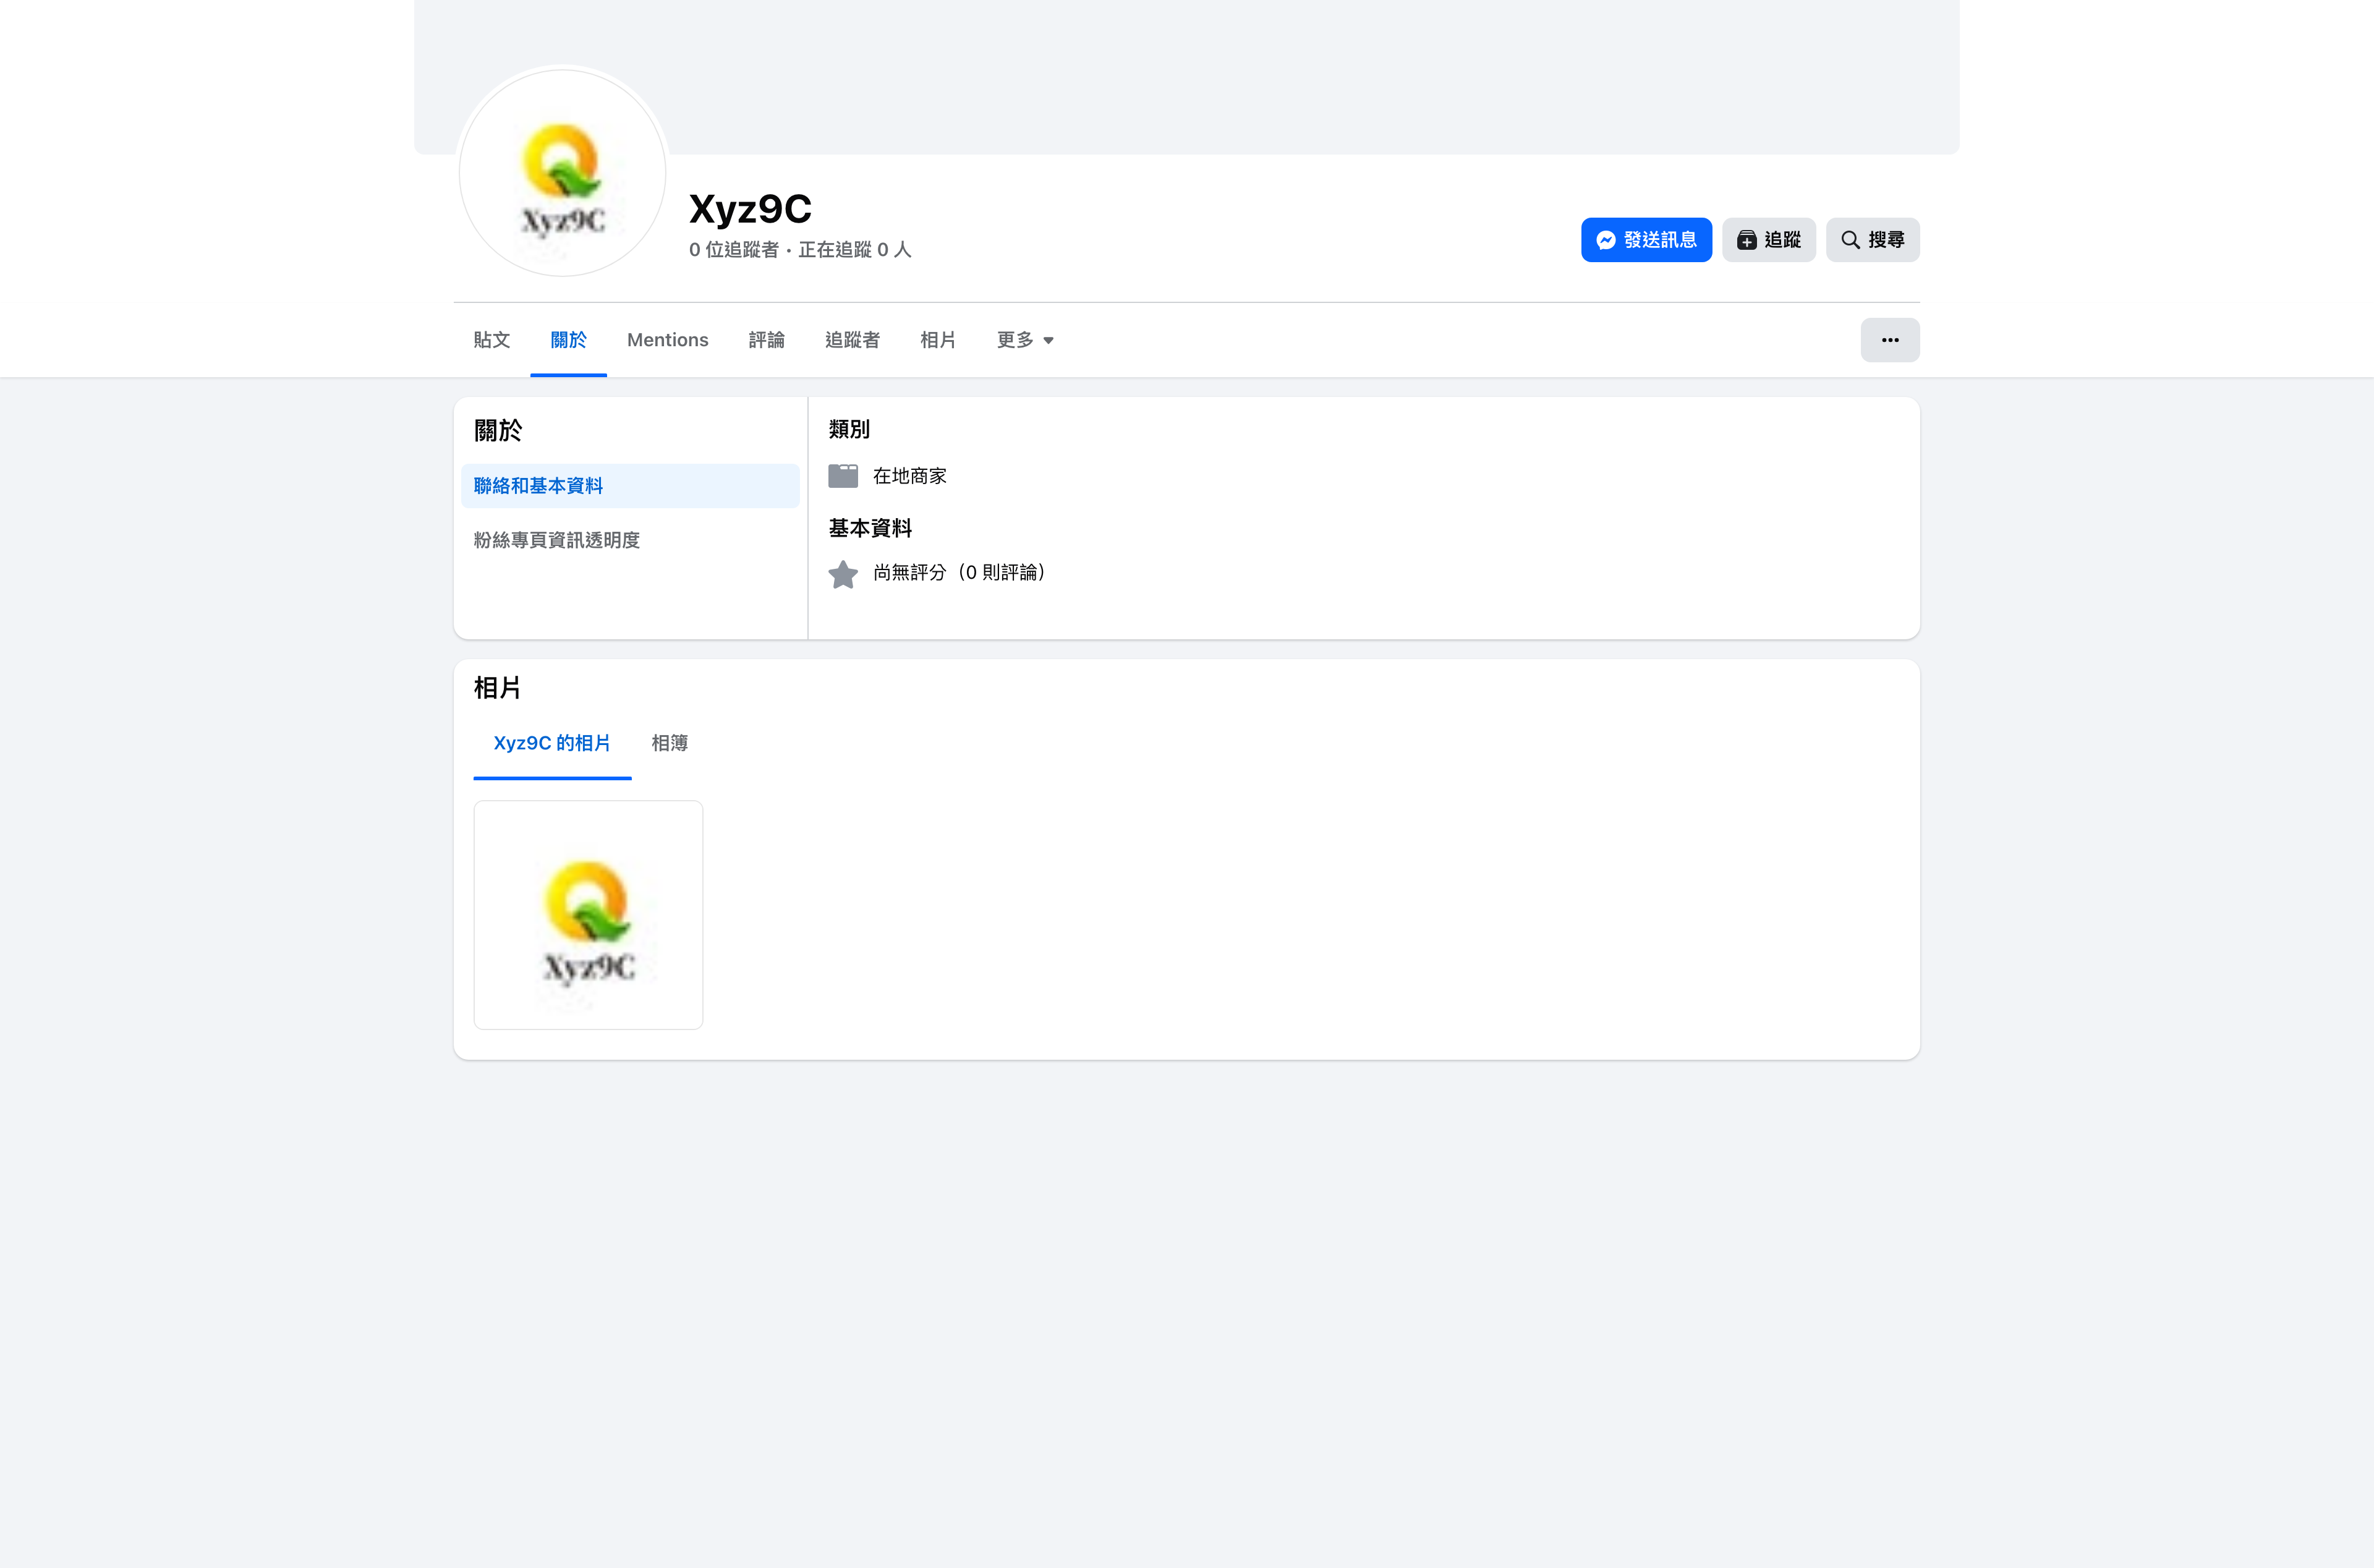Select the Xyz9C 的相片 tab

click(x=551, y=743)
